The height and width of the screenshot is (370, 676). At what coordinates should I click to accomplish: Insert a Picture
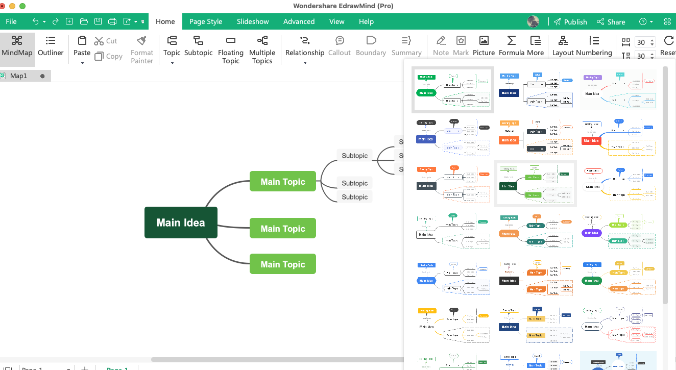(x=484, y=46)
